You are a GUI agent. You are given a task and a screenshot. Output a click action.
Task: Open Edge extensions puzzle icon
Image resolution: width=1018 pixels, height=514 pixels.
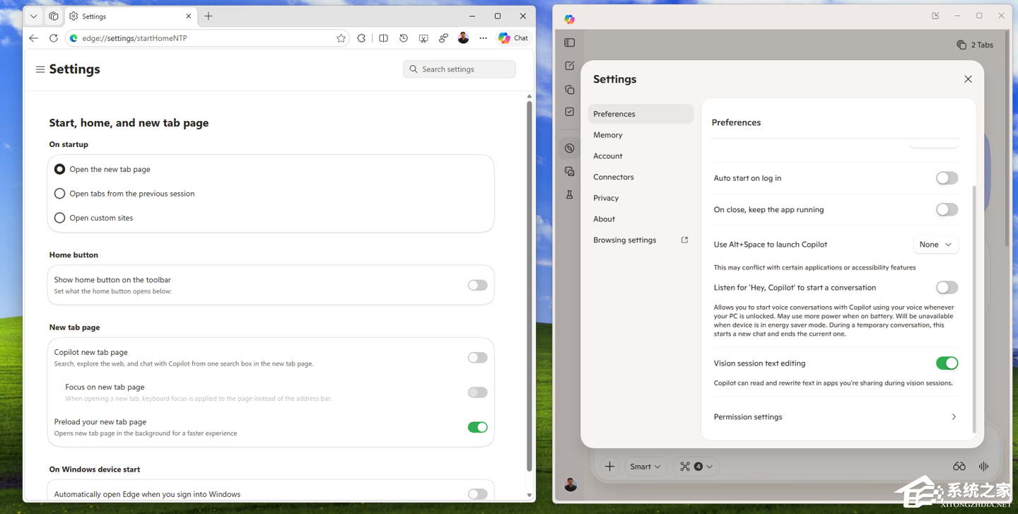tap(362, 38)
